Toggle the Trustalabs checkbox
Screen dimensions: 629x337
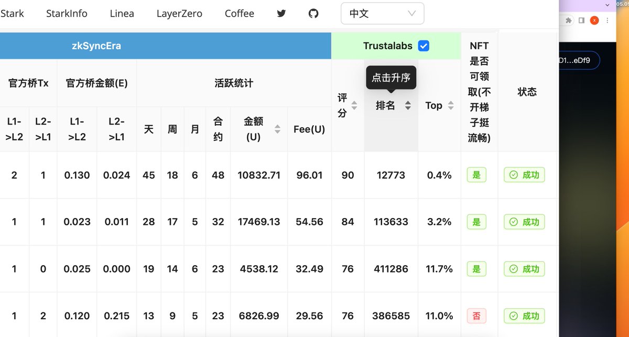coord(424,46)
